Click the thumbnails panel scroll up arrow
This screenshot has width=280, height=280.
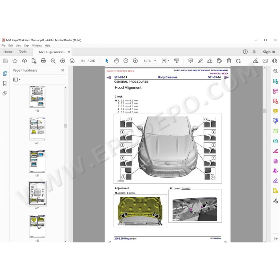pos(66,88)
